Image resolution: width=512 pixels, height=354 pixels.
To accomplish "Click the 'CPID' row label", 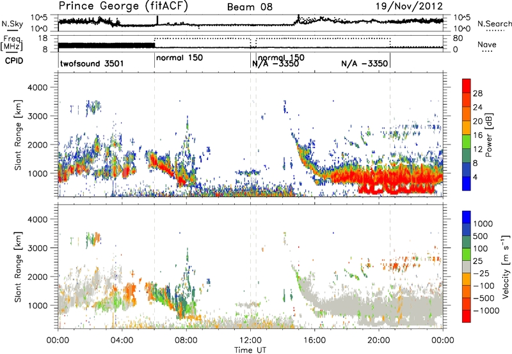I will point(14,61).
